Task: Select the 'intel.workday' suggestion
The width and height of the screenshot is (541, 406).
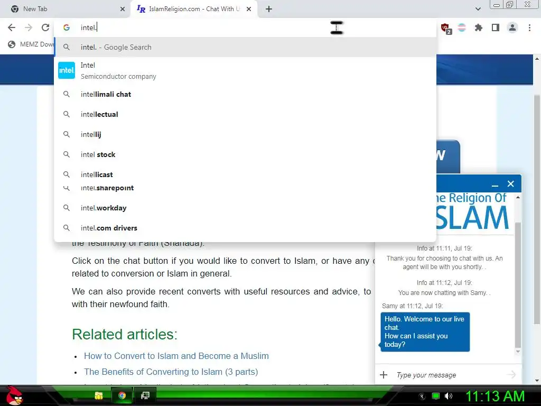Action: (x=245, y=208)
